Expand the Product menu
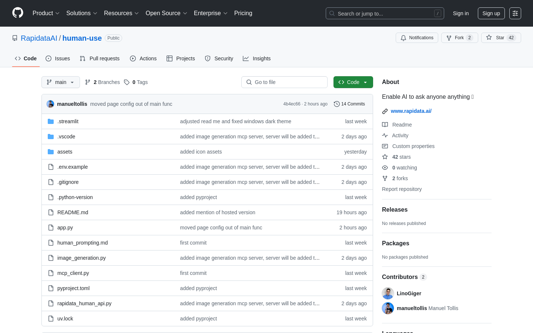Viewport: 533px width, 333px height. 46,13
